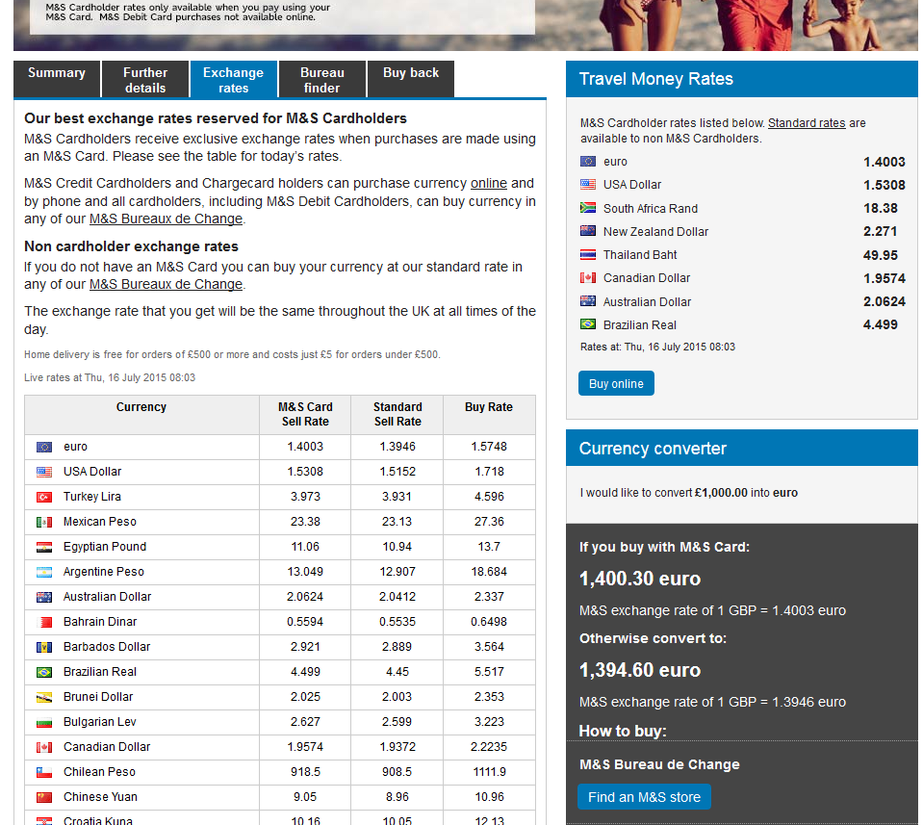The width and height of the screenshot is (923, 825).
Task: Click euro M&S Card sell rate 1.4003 in table
Action: click(305, 447)
